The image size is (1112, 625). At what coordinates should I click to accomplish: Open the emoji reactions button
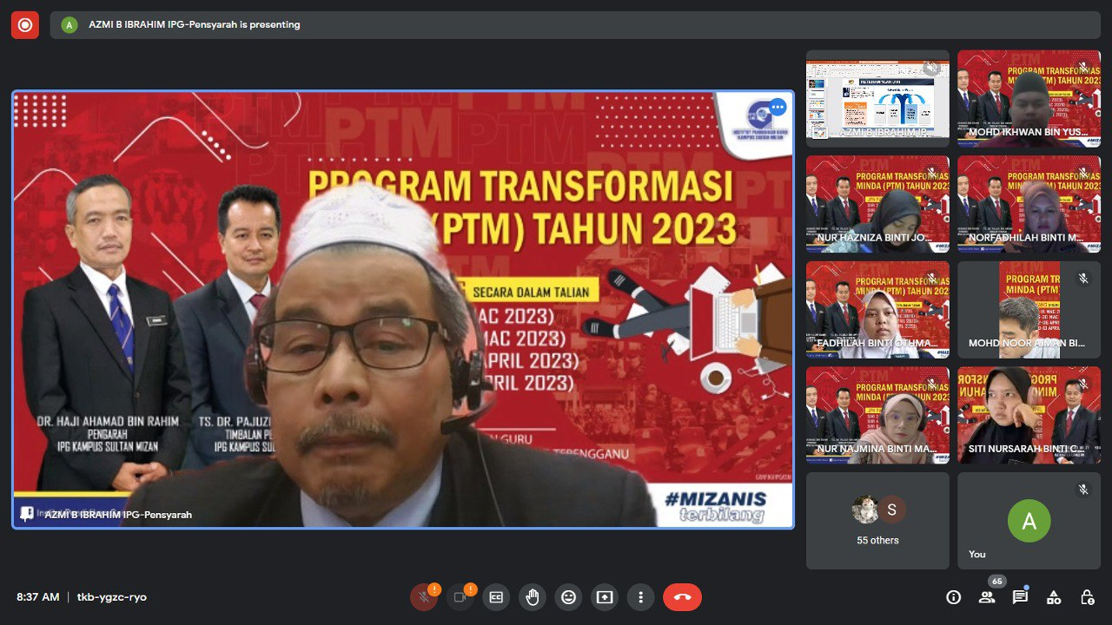(x=568, y=597)
